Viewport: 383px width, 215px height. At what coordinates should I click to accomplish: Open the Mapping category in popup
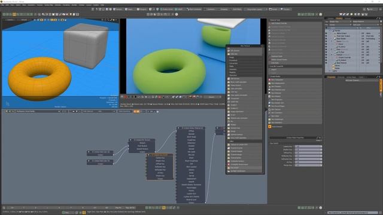(245, 72)
